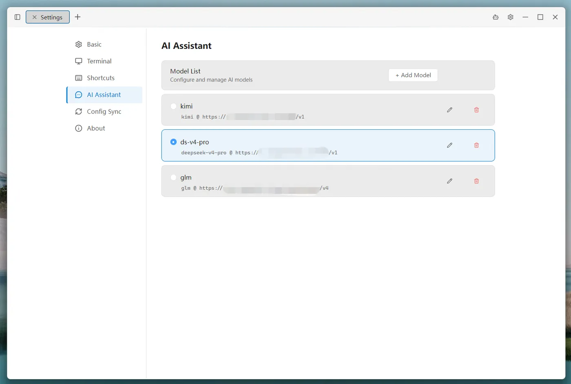Select the glm model radio button
The width and height of the screenshot is (571, 384).
click(173, 178)
